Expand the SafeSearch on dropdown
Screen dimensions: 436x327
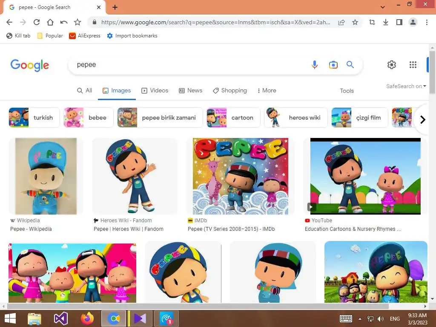[x=406, y=86]
